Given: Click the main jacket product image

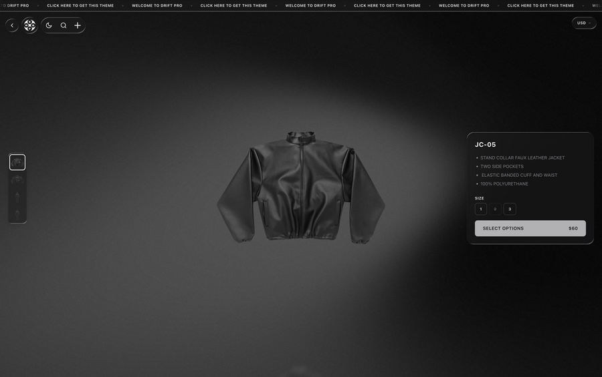Looking at the screenshot, I should tap(301, 187).
